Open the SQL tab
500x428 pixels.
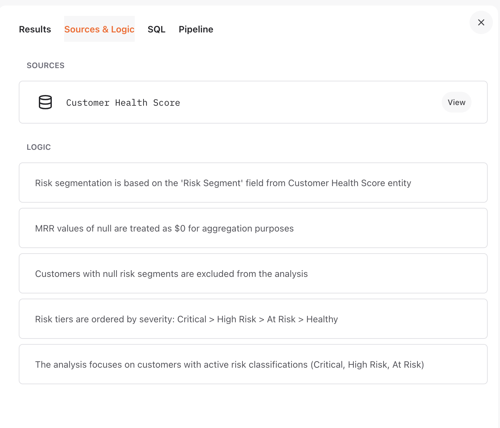[x=156, y=29]
